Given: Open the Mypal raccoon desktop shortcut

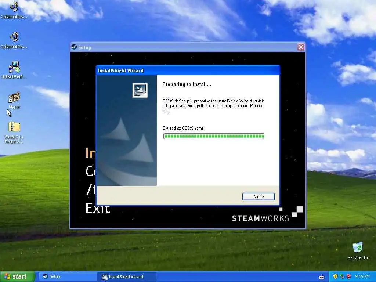Looking at the screenshot, I should pyautogui.click(x=14, y=101).
